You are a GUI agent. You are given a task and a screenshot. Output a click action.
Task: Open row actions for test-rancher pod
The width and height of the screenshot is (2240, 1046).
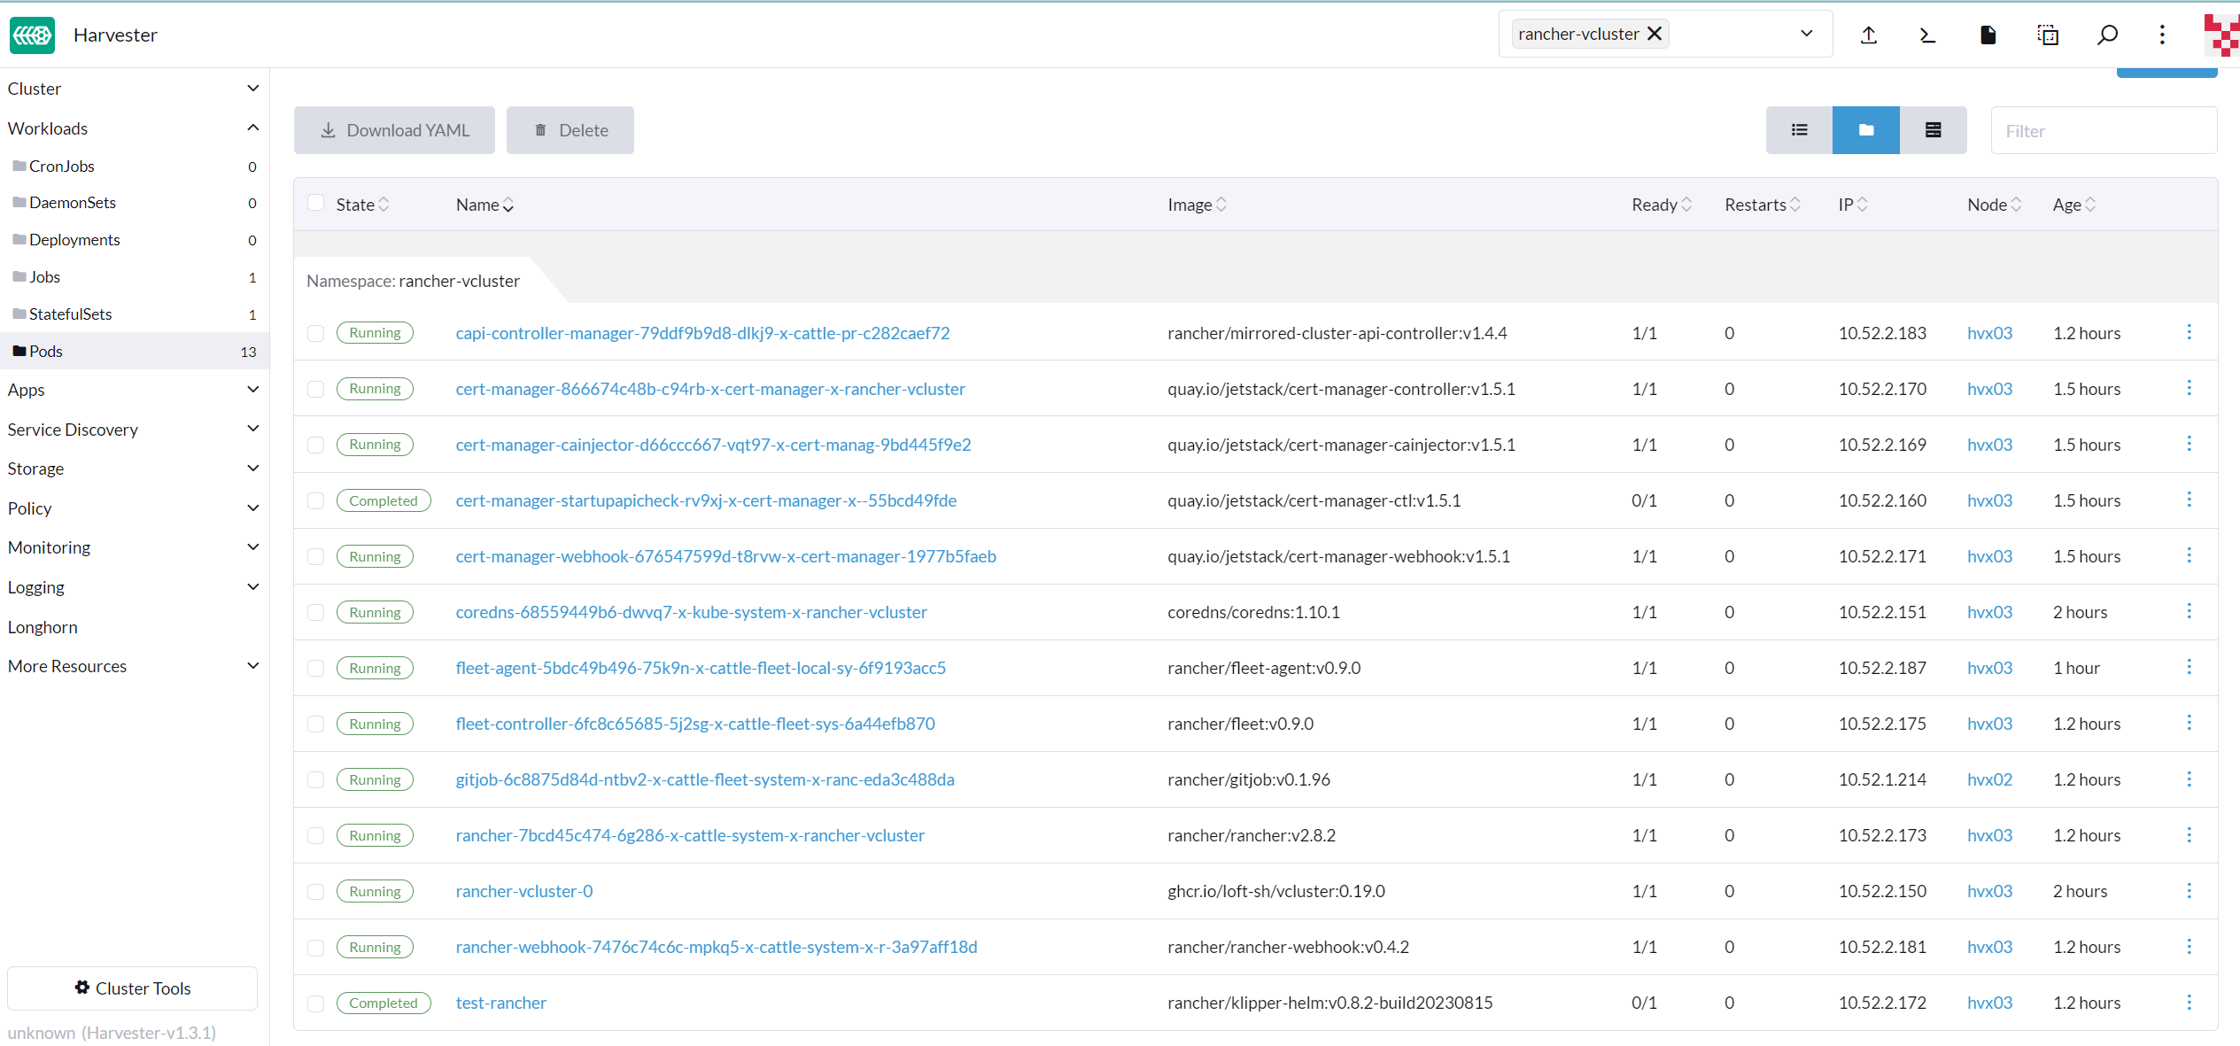pyautogui.click(x=2189, y=1002)
